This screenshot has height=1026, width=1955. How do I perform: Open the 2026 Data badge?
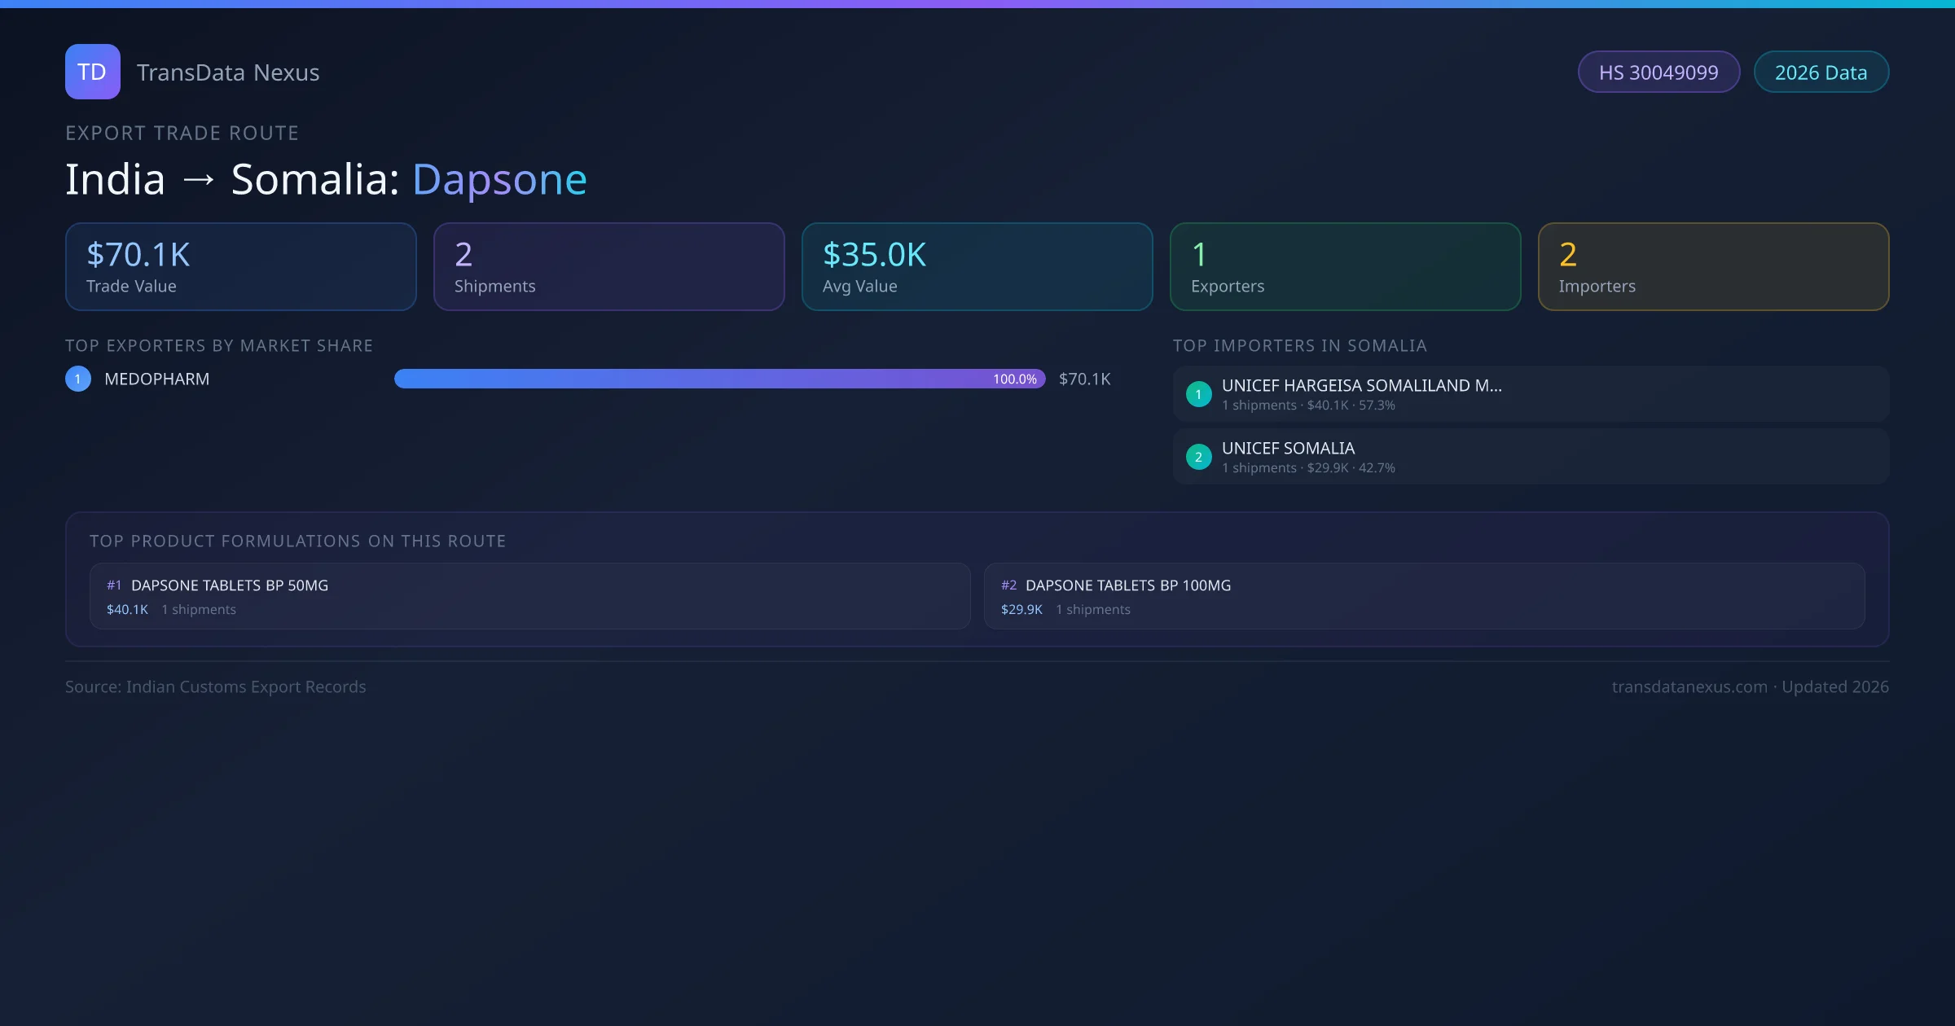1821,72
